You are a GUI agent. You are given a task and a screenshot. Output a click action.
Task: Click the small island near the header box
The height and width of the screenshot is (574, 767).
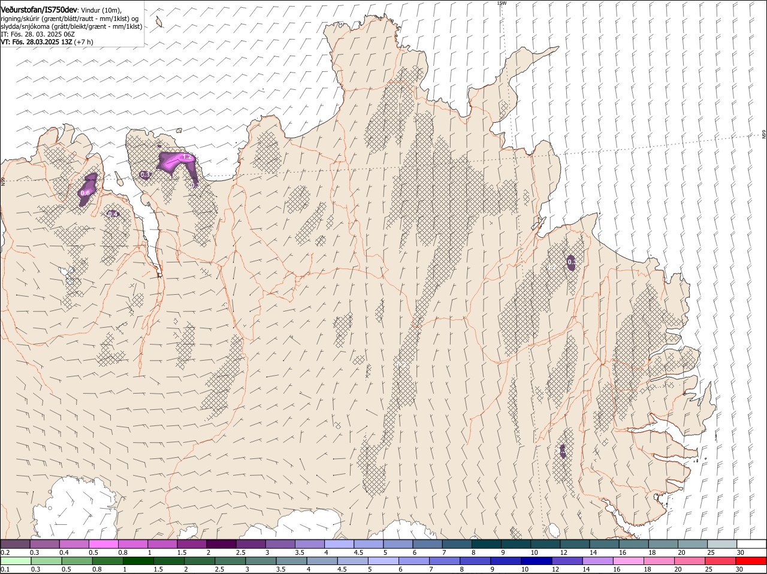point(159,22)
